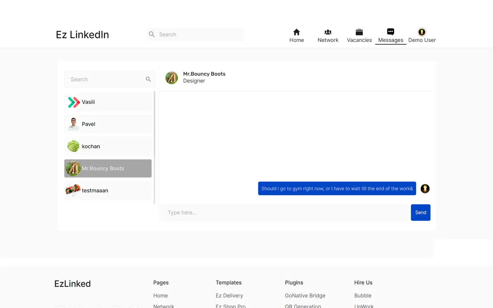493x308 pixels.
Task: Click the Vacancies briefcase icon
Action: coord(359,32)
